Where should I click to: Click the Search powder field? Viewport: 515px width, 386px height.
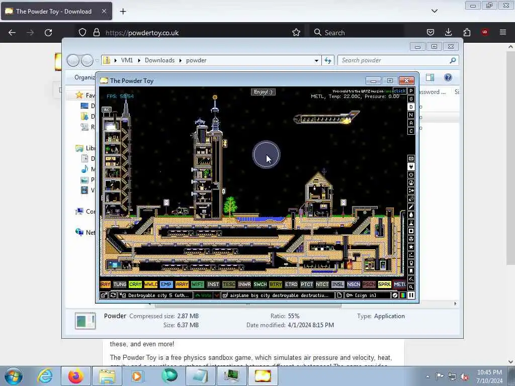pos(398,60)
